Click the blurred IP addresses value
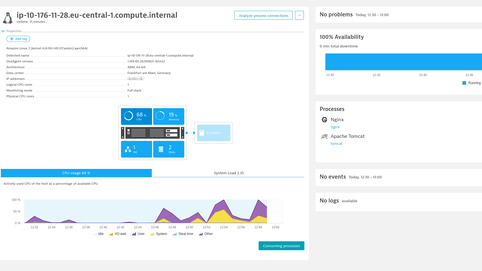Screen dimensions: 482x271 (x=136, y=79)
